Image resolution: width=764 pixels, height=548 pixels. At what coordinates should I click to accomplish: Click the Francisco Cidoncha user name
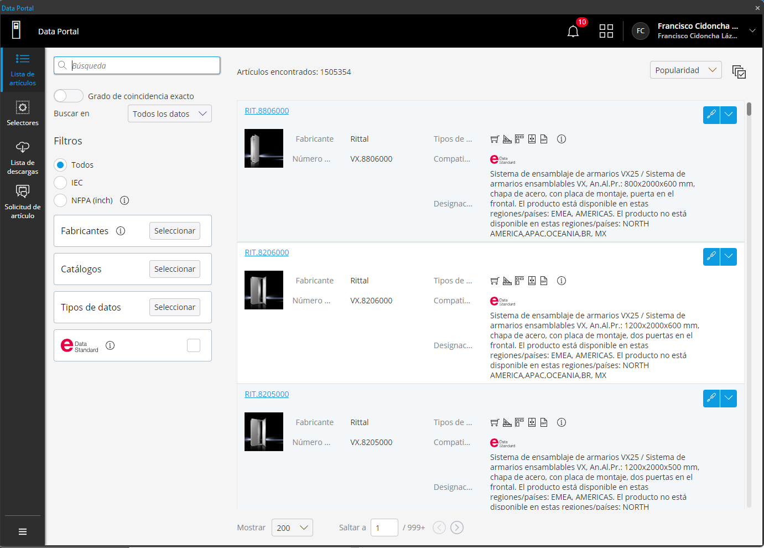(698, 26)
